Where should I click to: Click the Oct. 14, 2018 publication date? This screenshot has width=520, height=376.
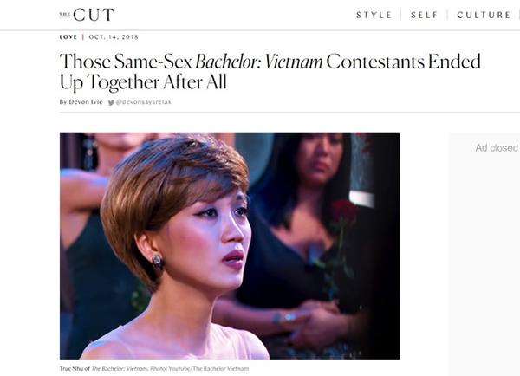click(x=114, y=36)
